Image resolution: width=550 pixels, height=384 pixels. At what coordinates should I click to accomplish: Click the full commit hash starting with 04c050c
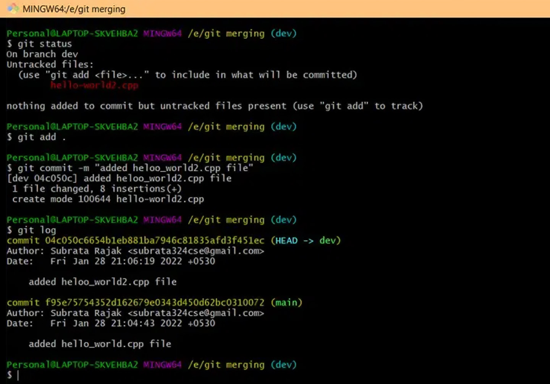point(154,240)
